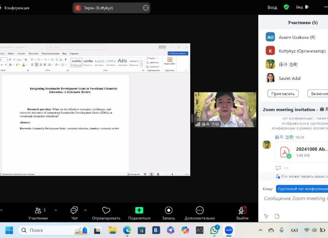
Task: Open the screen share options ellipsis
Action: point(146,8)
